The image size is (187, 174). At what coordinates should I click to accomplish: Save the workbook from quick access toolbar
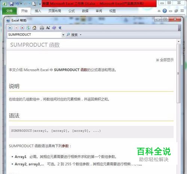click(12, 4)
